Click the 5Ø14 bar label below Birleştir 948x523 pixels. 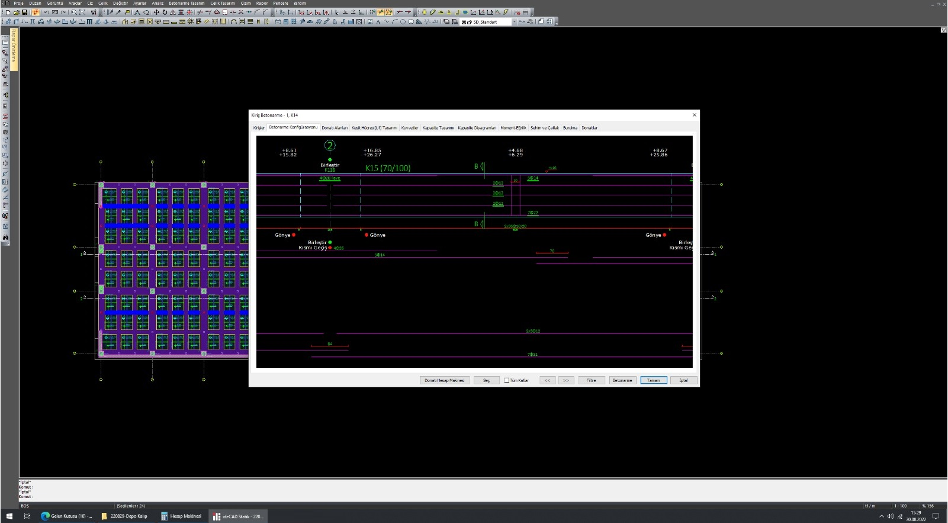coord(380,255)
